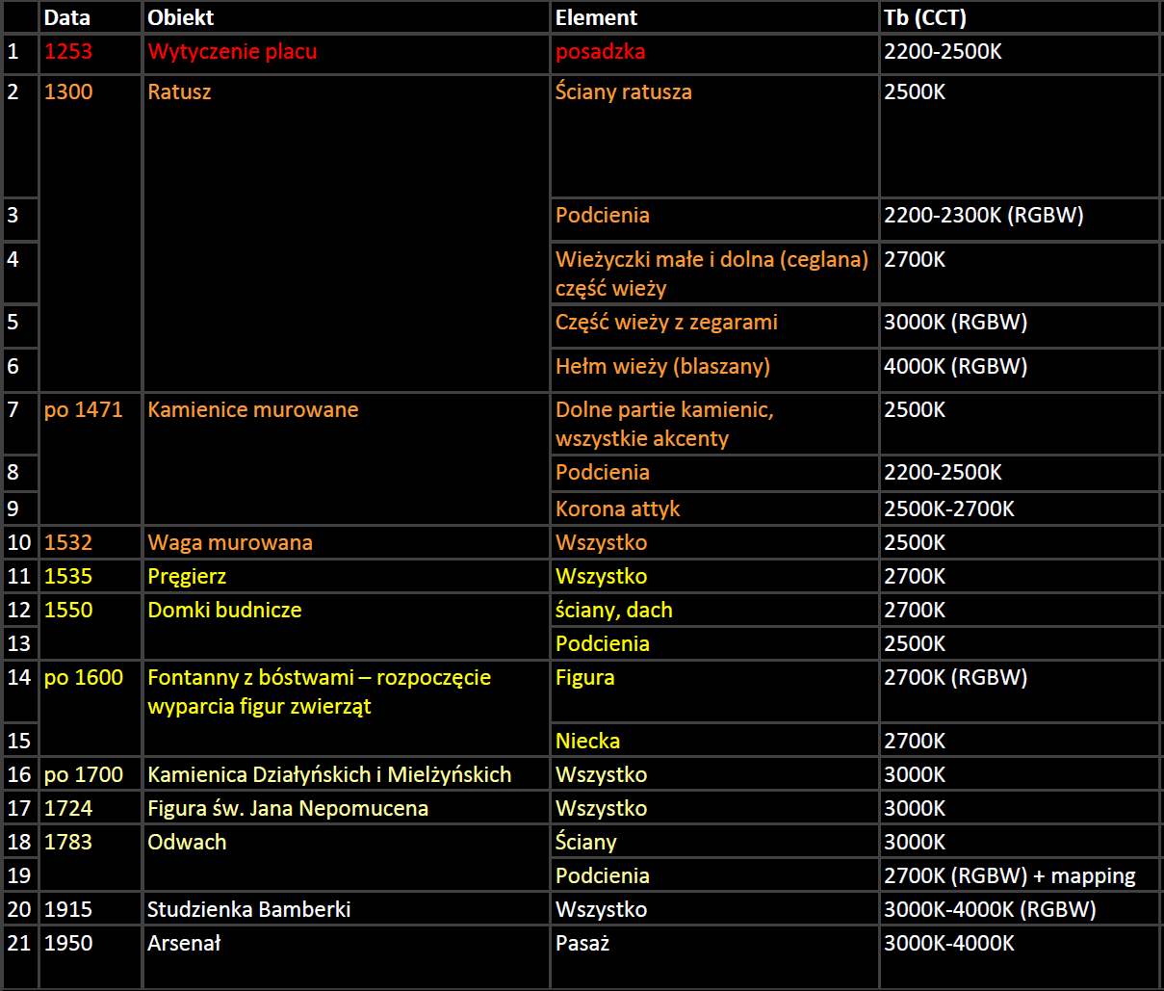Screen dimensions: 1164x991
Task: Click the red "Wytyczenie placu" cell
Action: click(232, 52)
